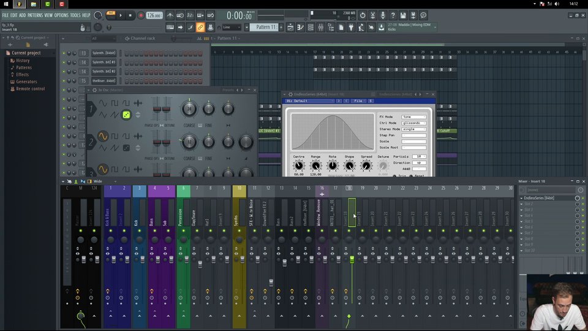Viewport: 588px width, 331px height.
Task: Toggle PAT/song mode switch
Action: (x=111, y=15)
